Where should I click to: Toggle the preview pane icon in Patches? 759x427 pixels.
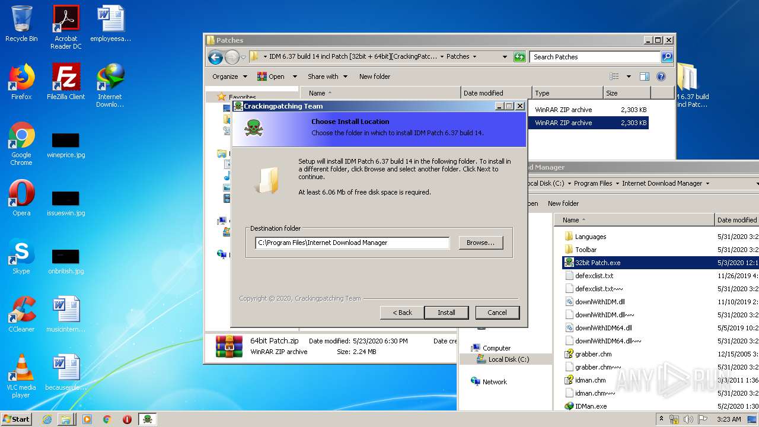[645, 77]
